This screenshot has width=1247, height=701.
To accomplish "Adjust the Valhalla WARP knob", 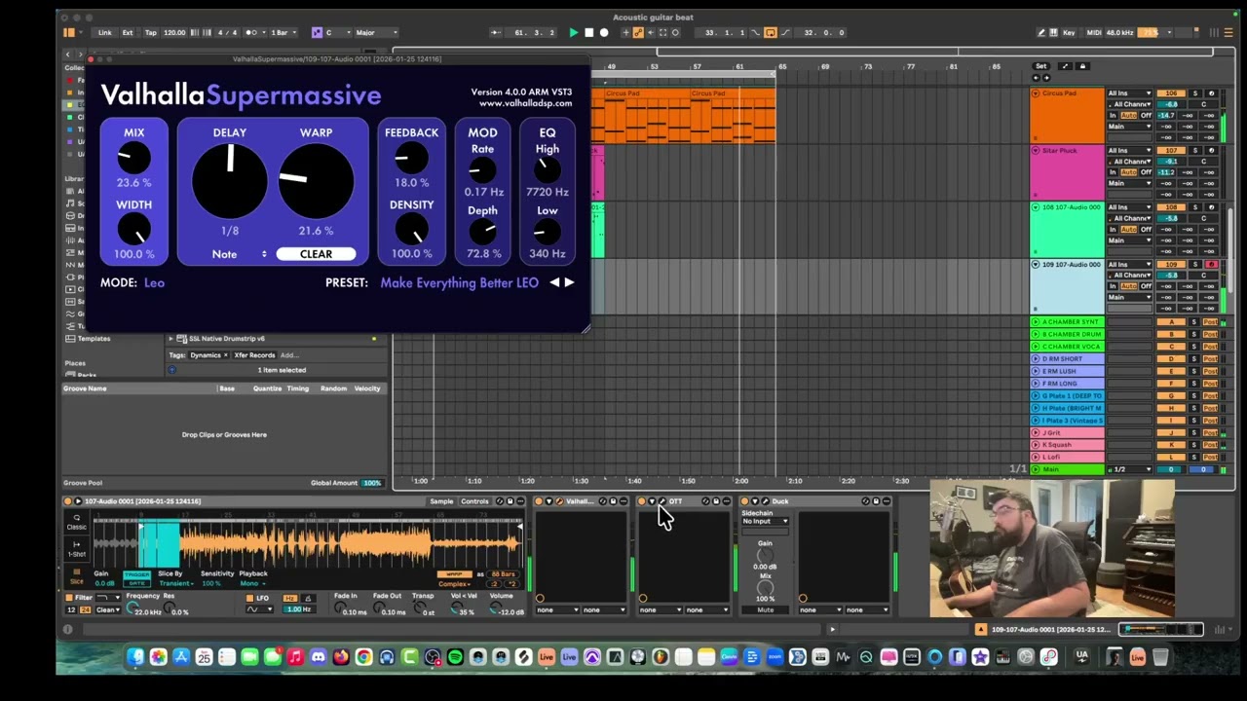I will tap(316, 181).
